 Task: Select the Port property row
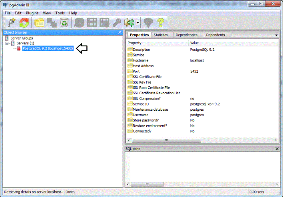pyautogui.click(x=203, y=71)
